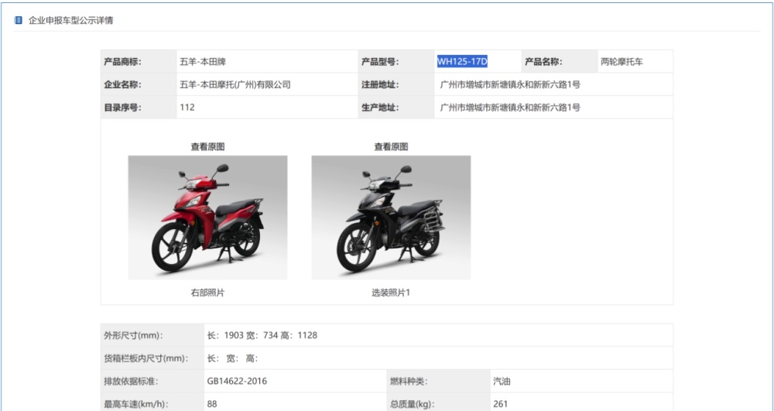
Task: Click the 右部照片 caption under the red motorcycle
Action: click(207, 293)
